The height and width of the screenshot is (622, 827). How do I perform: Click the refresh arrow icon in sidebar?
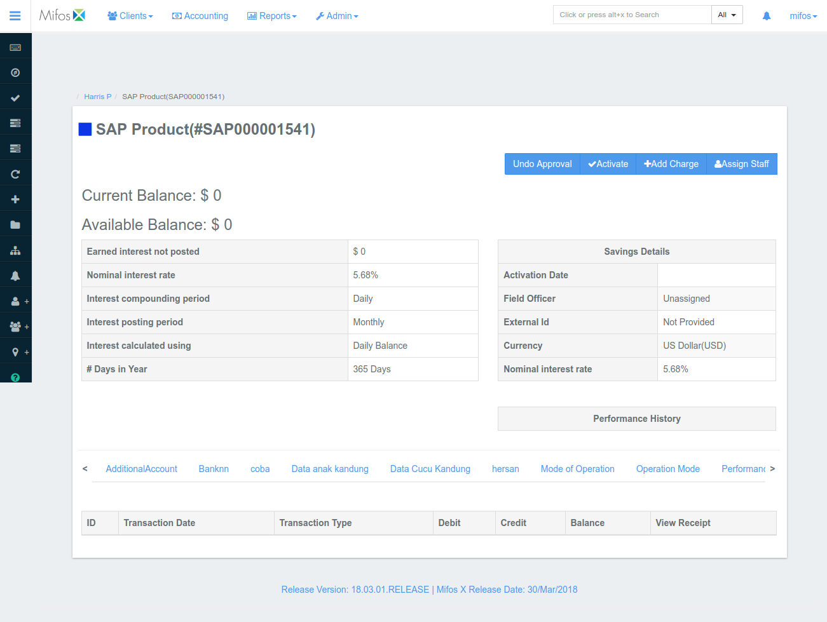click(15, 173)
